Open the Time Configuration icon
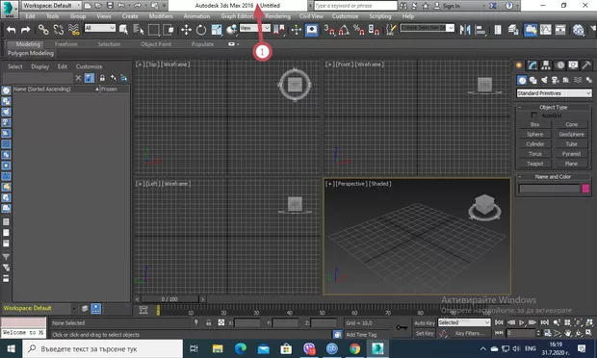 pos(547,333)
